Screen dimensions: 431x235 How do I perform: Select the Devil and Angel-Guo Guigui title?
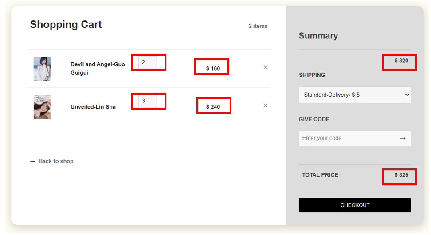point(98,68)
